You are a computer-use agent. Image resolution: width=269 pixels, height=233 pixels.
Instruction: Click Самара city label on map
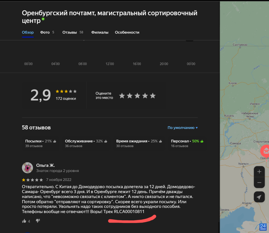(x=236, y=143)
